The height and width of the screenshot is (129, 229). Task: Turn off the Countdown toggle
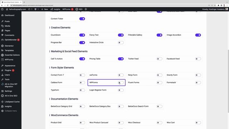(82, 35)
